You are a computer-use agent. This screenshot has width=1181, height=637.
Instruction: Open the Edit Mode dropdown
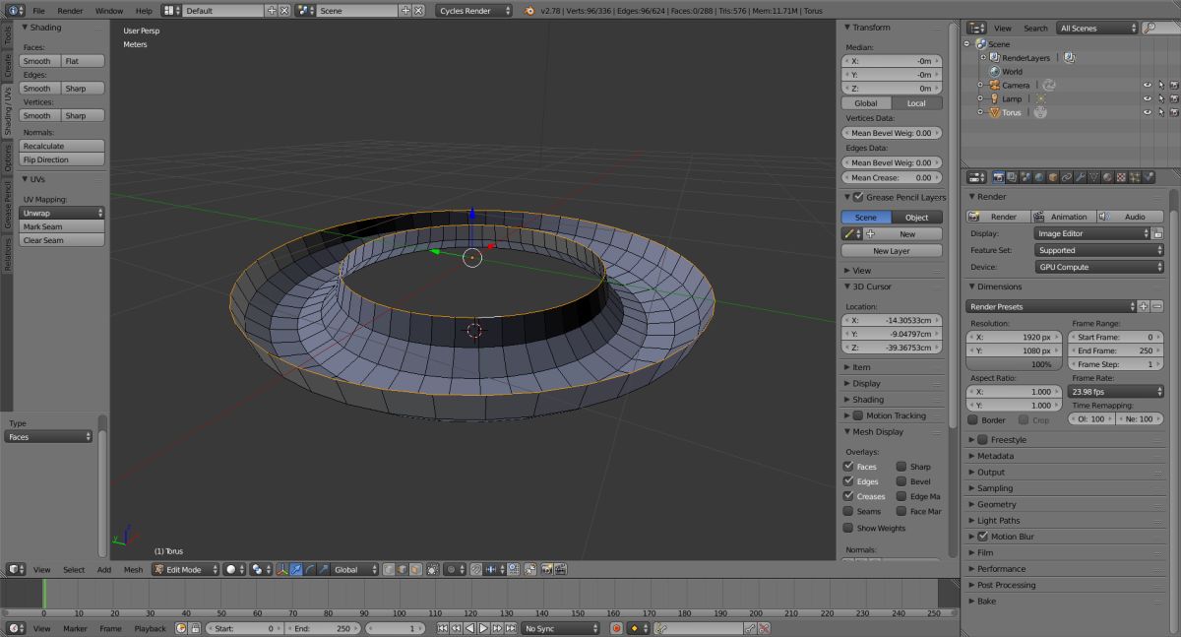click(x=184, y=569)
